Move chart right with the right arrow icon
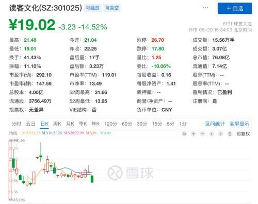258x204 pixels. [221, 134]
